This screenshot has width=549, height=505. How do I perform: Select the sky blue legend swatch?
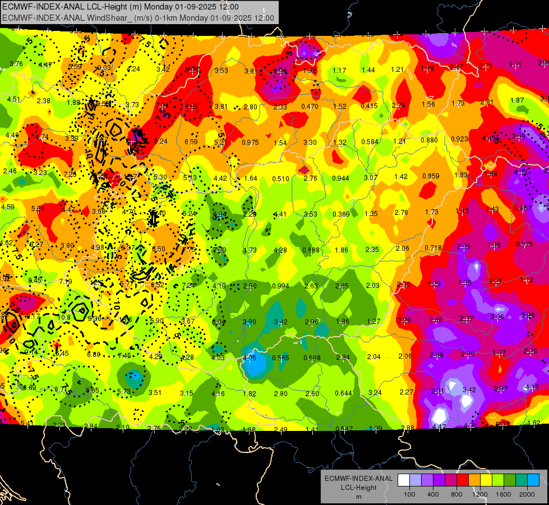pos(533,480)
